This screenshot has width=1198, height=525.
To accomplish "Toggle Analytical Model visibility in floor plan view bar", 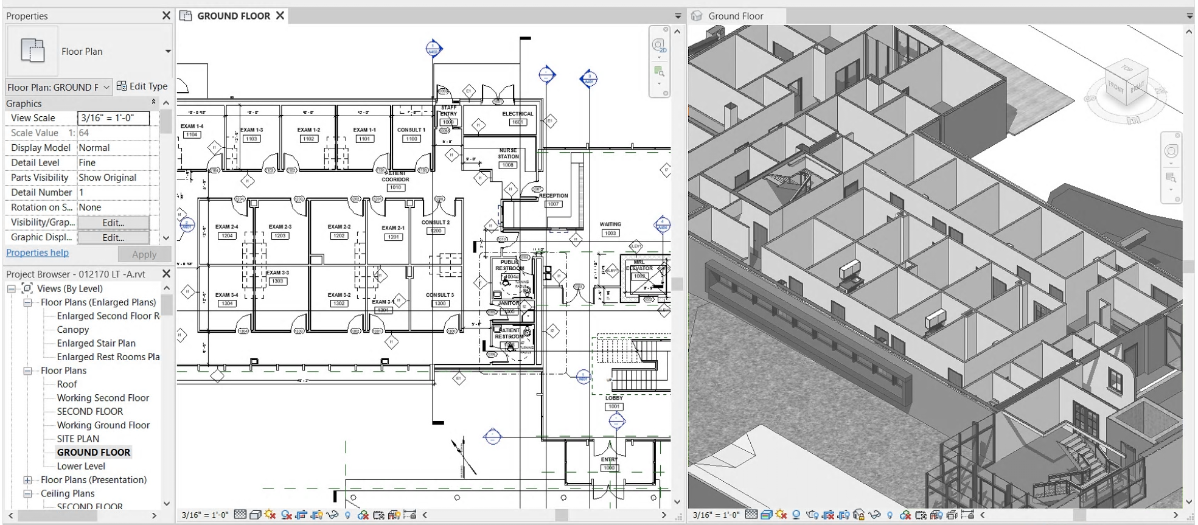I will 394,515.
